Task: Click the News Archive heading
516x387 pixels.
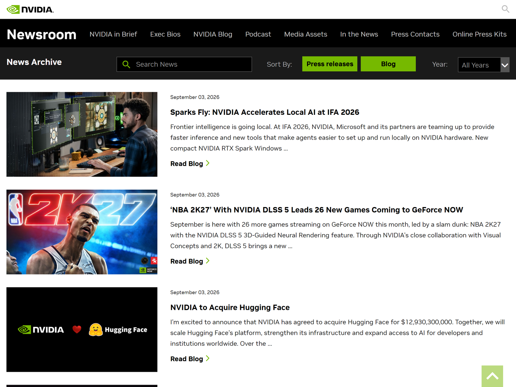Action: (x=34, y=62)
